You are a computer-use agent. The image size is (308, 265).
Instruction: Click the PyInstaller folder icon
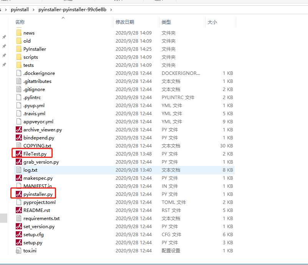(19, 49)
